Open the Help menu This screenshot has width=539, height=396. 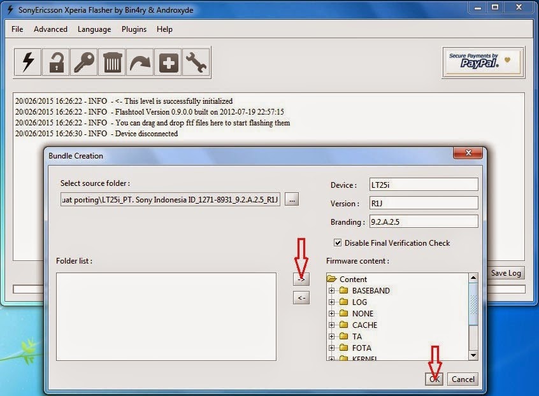(x=164, y=29)
